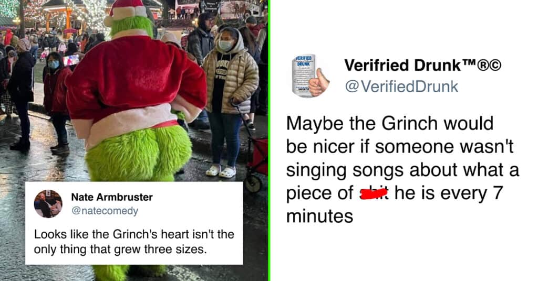Click the red wagon beside the woman

257,161
